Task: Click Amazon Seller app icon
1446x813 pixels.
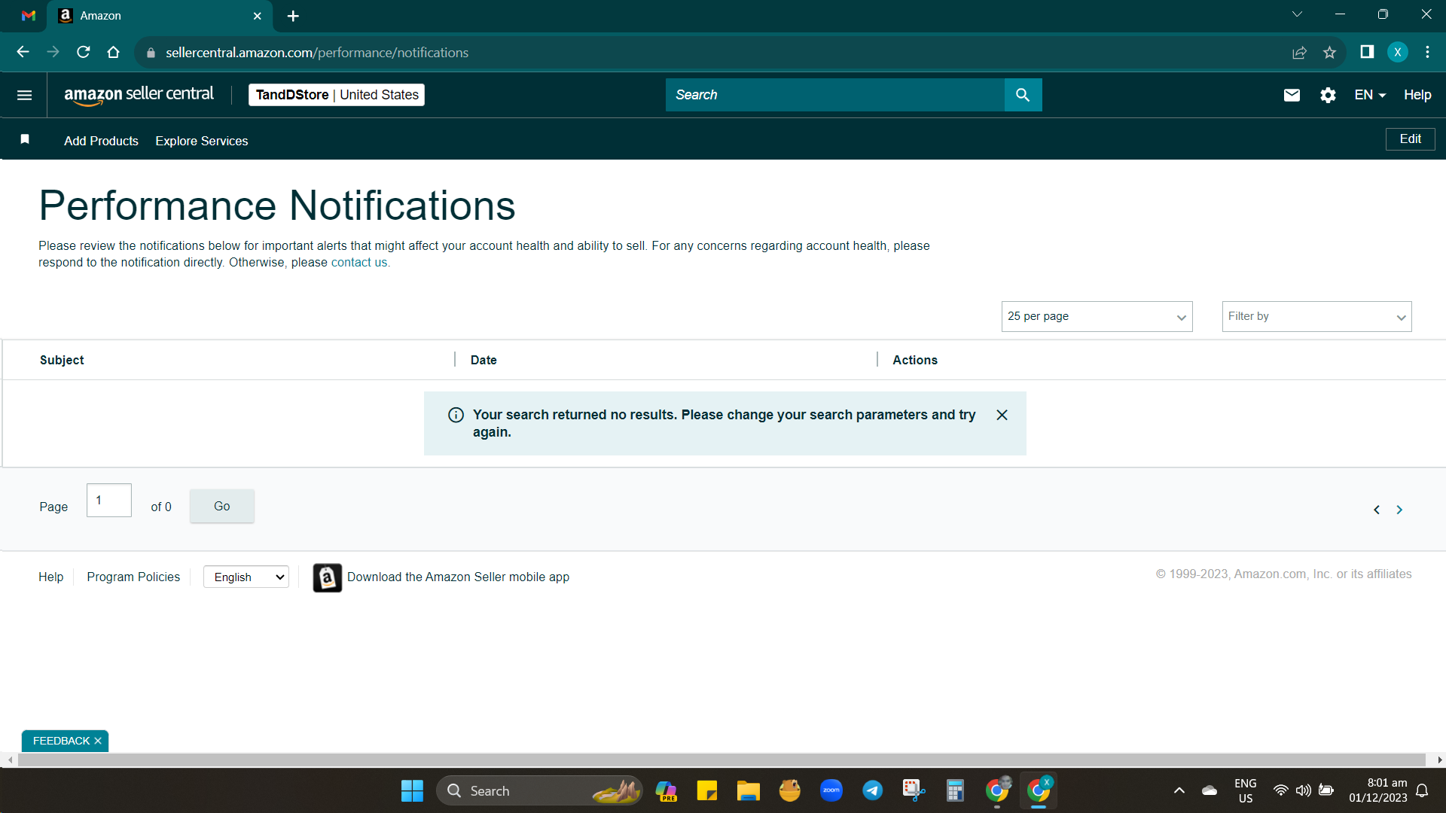Action: click(x=328, y=578)
